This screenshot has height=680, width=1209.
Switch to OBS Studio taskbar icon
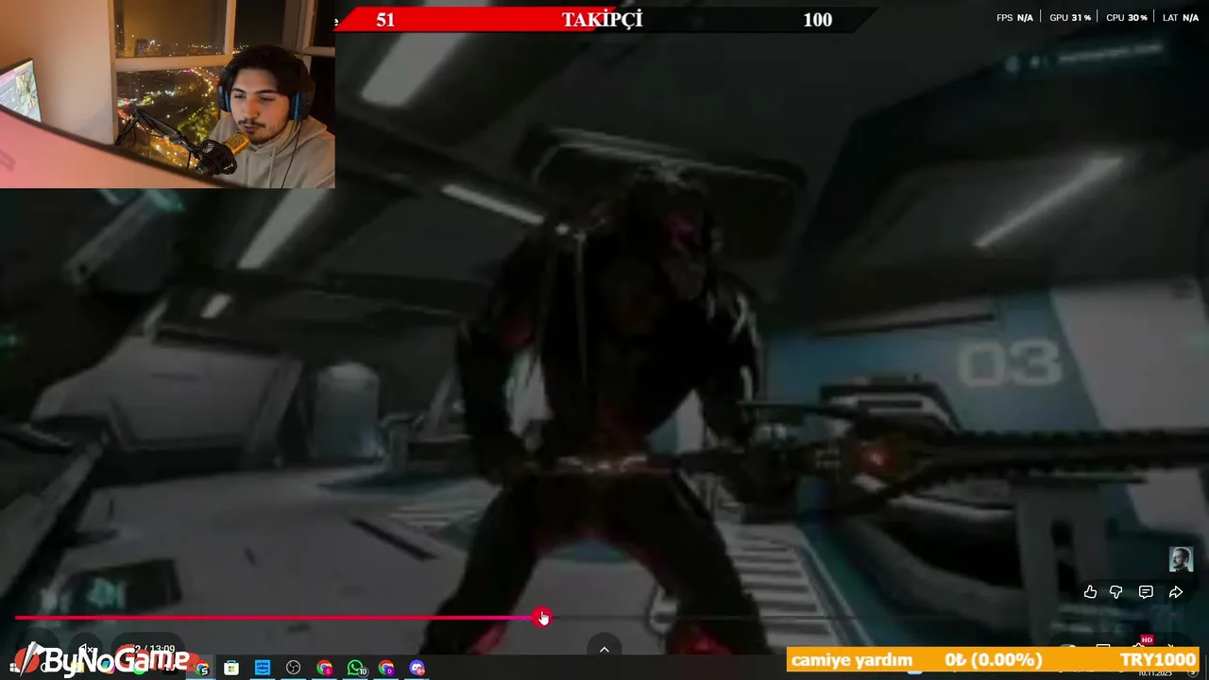[294, 669]
